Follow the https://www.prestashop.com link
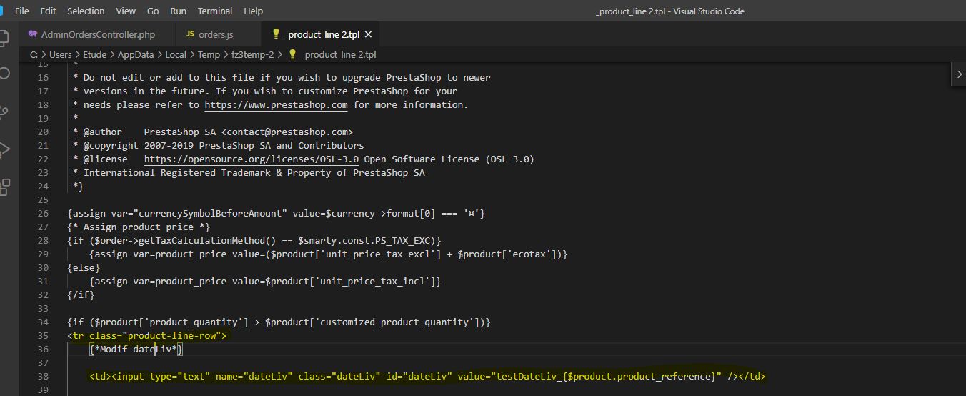 276,104
